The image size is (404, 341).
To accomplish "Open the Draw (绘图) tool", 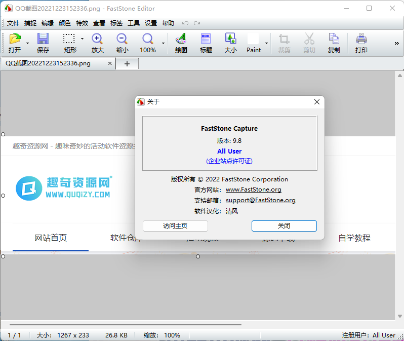I will coord(181,40).
